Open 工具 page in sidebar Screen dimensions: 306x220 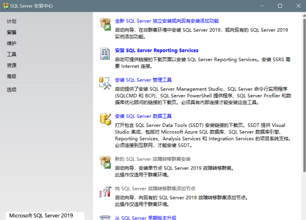click(x=11, y=54)
